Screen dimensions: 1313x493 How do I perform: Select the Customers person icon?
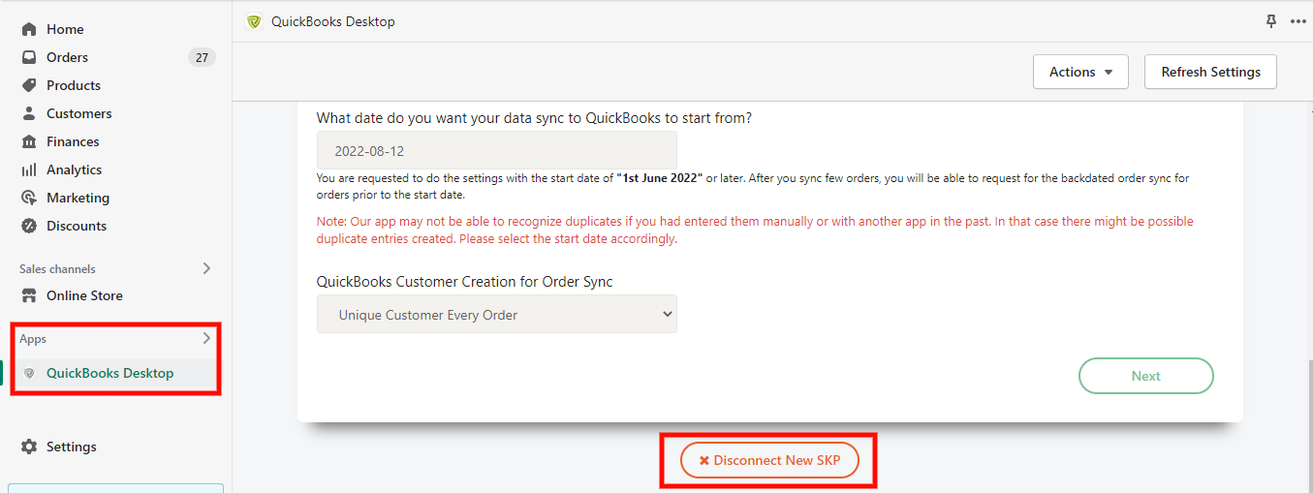[29, 113]
